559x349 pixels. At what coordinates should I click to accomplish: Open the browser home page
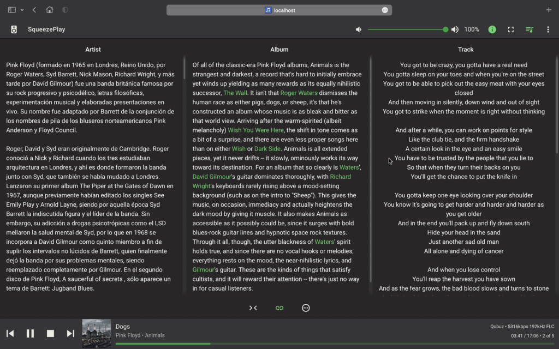(50, 10)
